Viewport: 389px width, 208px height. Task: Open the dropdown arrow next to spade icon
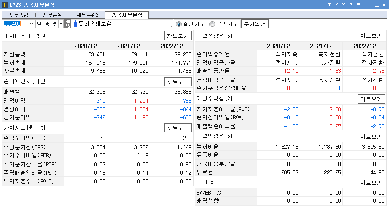coord(61,24)
